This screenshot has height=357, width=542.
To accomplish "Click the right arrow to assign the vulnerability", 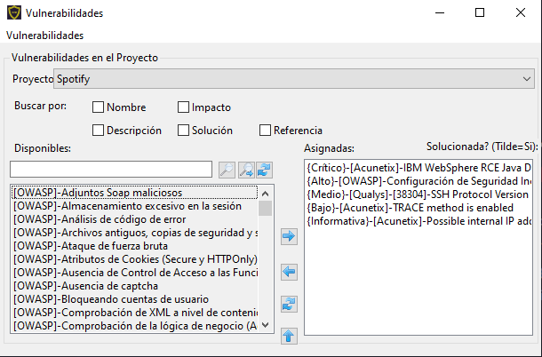I will tap(288, 236).
